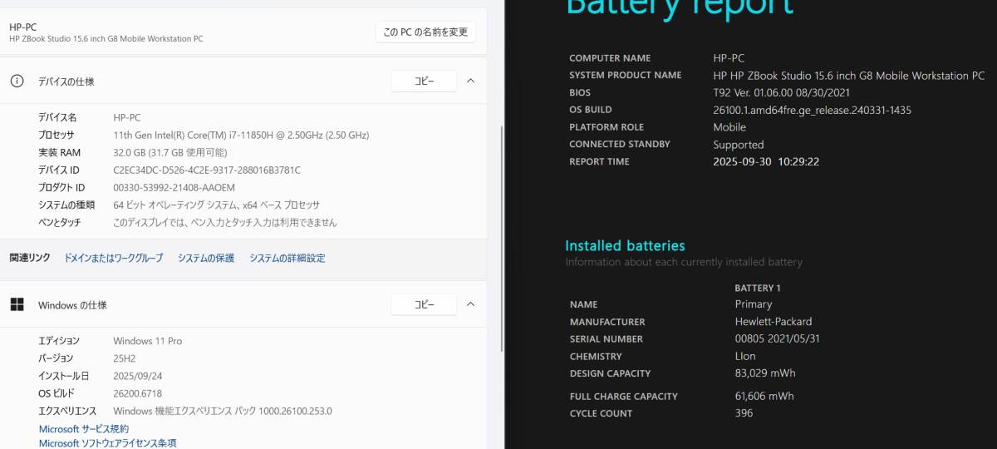Open the Microsoft サービス規約 link
The width and height of the screenshot is (997, 449).
point(84,429)
